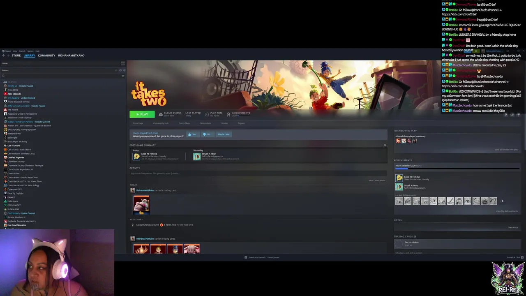Image resolution: width=526 pixels, height=296 pixels.
Task: Open the Guides link
Action: [224, 123]
